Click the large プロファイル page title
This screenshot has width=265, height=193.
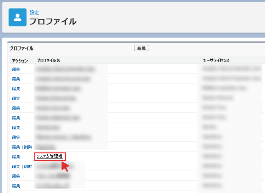click(x=53, y=22)
